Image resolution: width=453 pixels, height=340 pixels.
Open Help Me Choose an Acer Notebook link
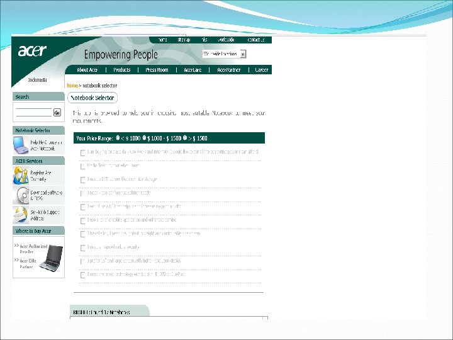coord(46,145)
